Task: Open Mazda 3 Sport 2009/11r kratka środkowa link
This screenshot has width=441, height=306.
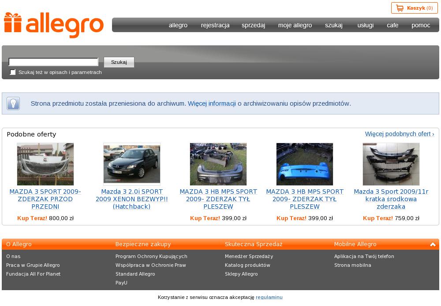Action: click(x=391, y=199)
